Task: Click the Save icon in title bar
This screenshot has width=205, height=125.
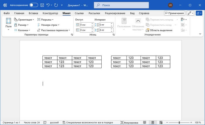Action: [42, 5]
